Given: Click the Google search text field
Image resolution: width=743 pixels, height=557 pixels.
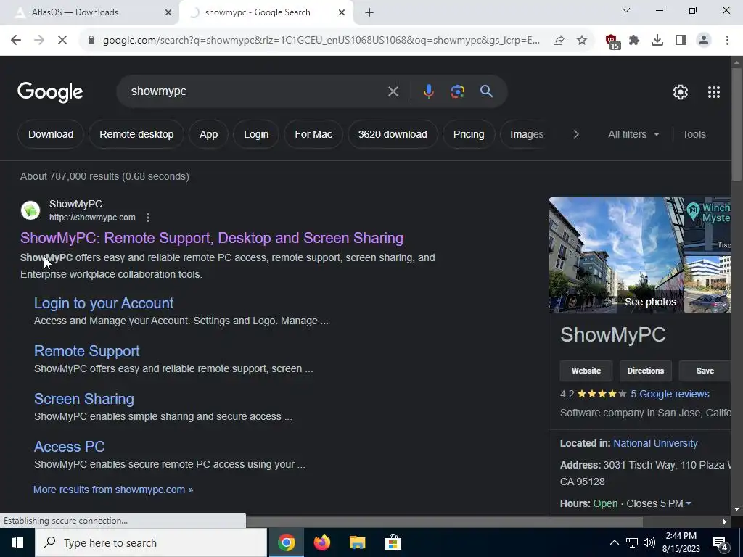Looking at the screenshot, I should click(256, 91).
